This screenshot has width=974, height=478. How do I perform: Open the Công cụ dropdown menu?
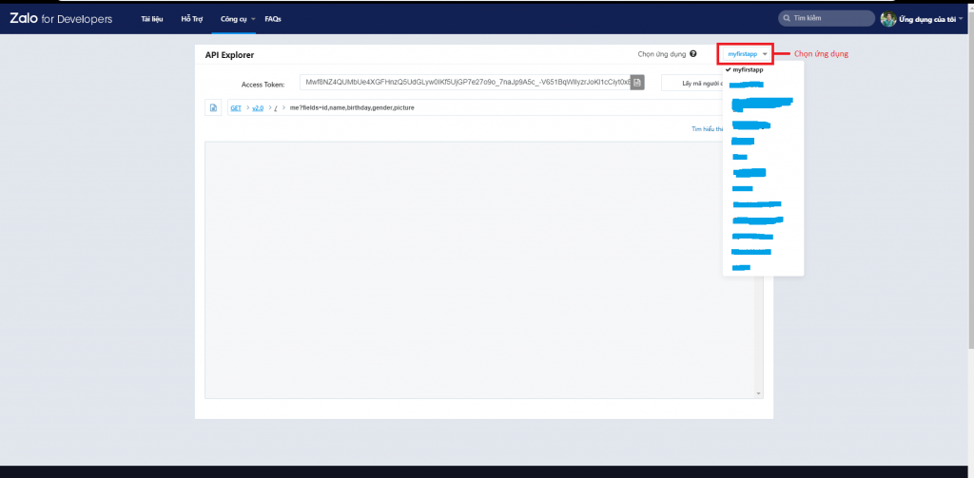[238, 19]
